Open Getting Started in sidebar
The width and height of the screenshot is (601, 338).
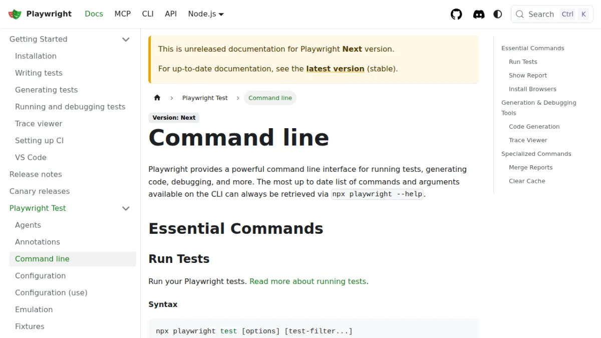tap(38, 39)
